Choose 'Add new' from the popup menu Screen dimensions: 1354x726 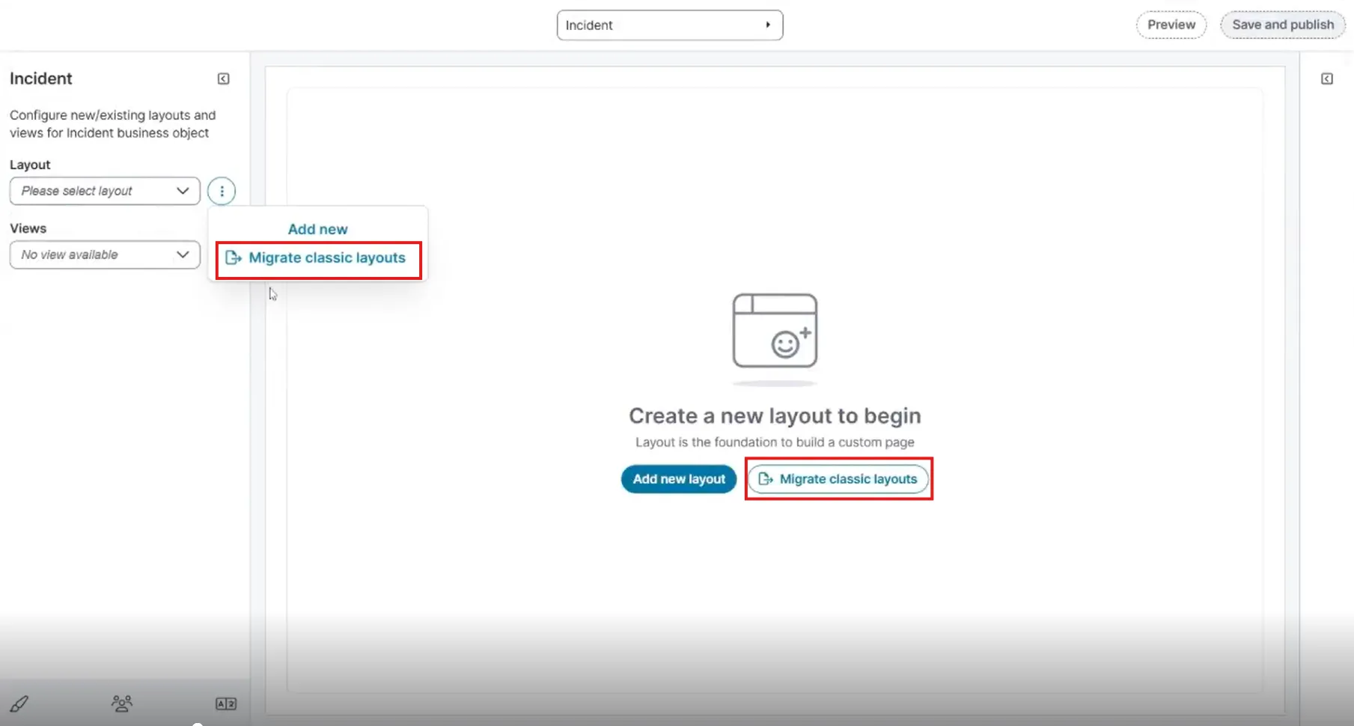(318, 229)
